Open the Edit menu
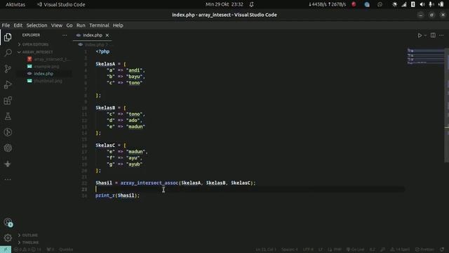Viewport: 449px width, 253px height. [x=18, y=25]
